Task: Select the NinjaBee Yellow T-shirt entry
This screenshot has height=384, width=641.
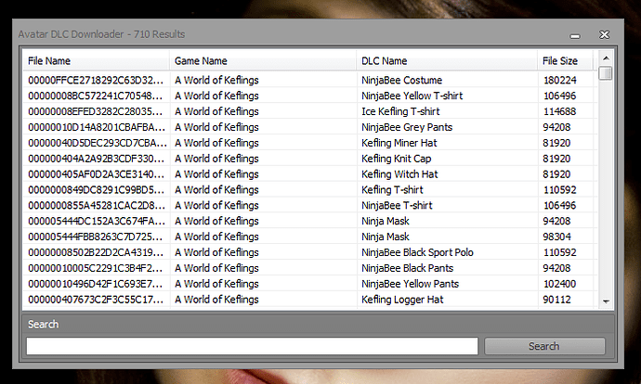Action: (x=412, y=96)
